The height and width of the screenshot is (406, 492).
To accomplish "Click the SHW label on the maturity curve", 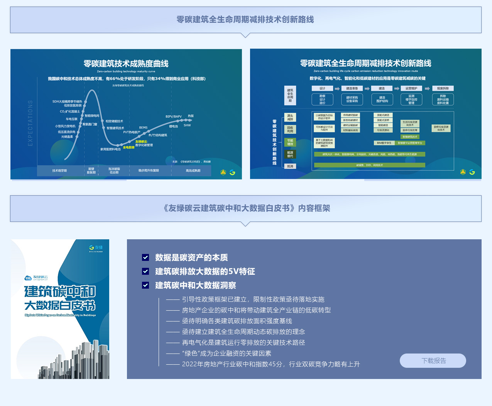I will point(187,125).
